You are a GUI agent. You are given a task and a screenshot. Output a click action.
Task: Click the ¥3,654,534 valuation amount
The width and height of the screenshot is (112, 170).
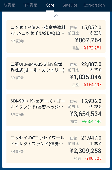click(86, 114)
